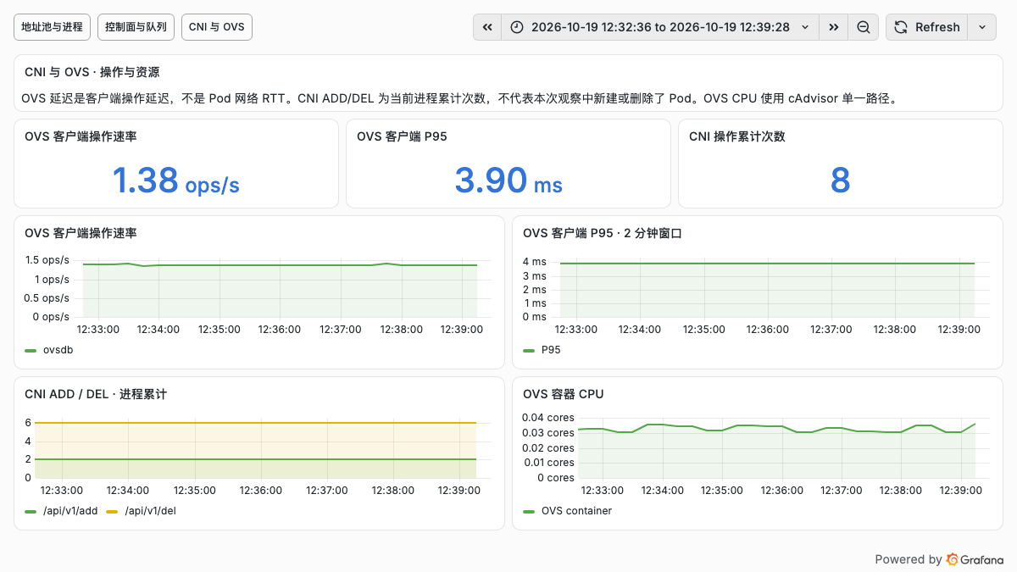The image size is (1017, 572).
Task: Click the OVS 客户端 P95 stat panel title
Action: pos(402,136)
